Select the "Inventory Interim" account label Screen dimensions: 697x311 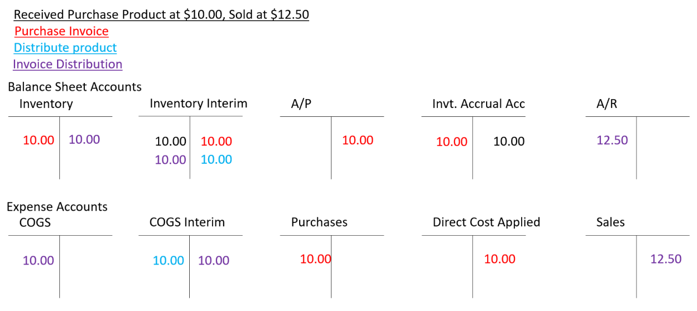198,103
